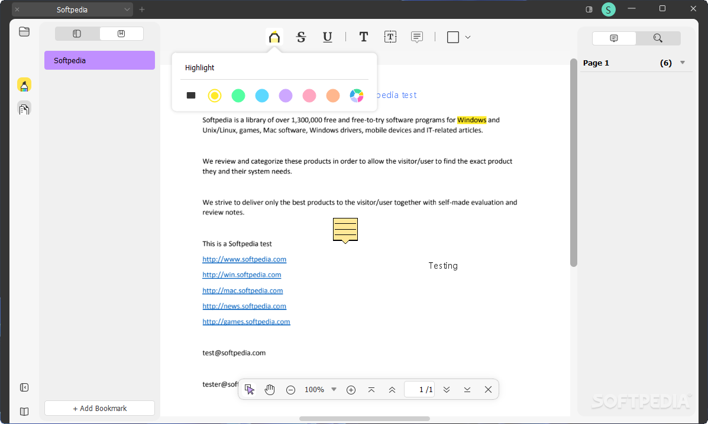This screenshot has width=708, height=424.
Task: Go to the previous page
Action: point(392,390)
